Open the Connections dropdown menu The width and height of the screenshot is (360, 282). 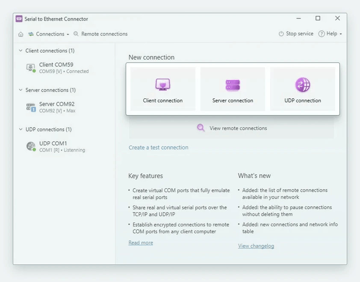[x=50, y=34]
